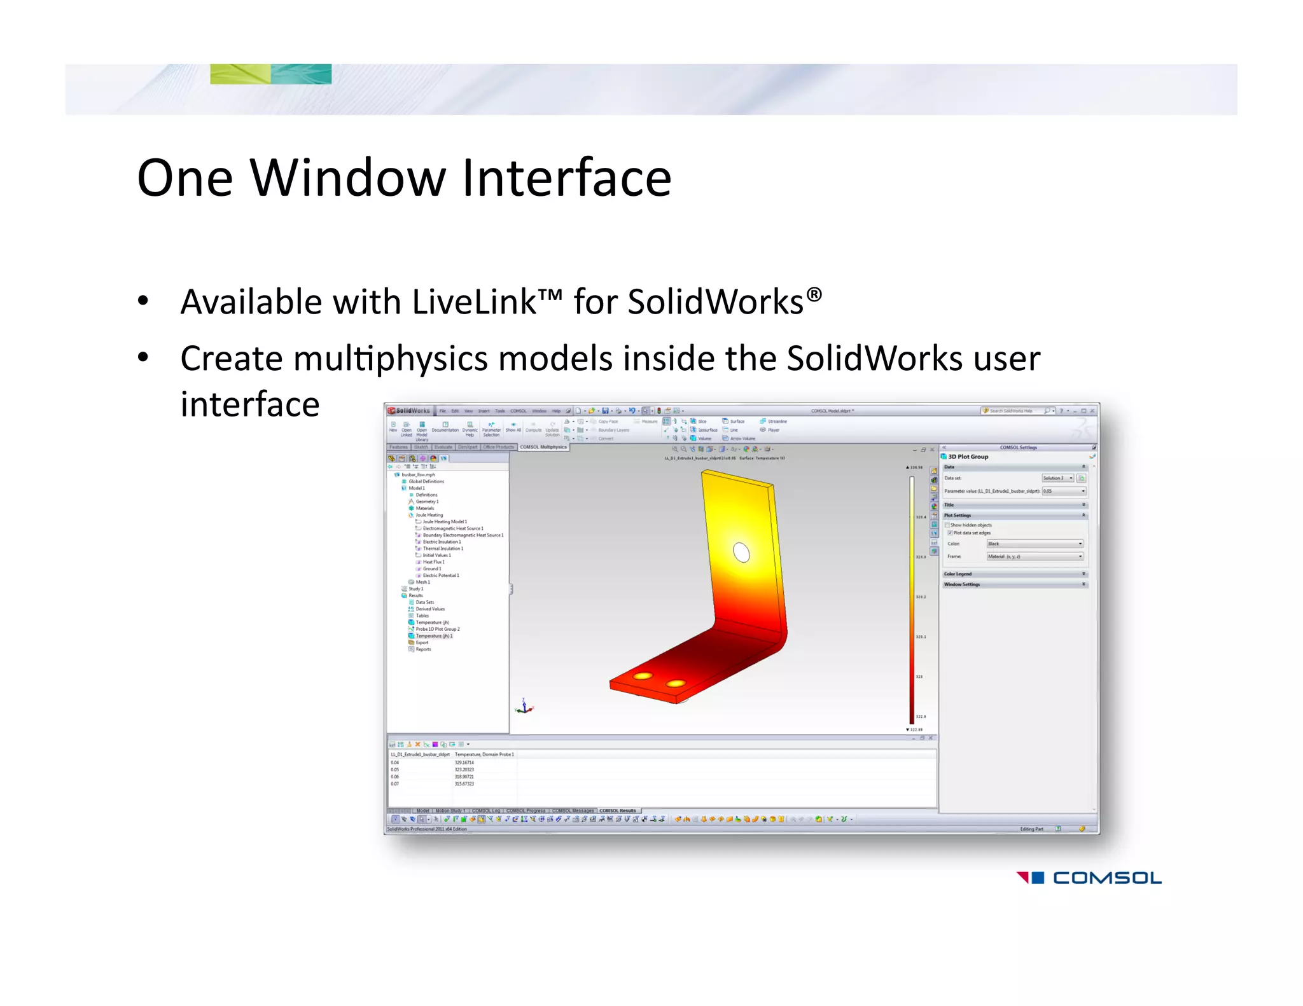This screenshot has width=1303, height=1006.
Task: Select the Arrow Volume plot tool
Action: (725, 438)
